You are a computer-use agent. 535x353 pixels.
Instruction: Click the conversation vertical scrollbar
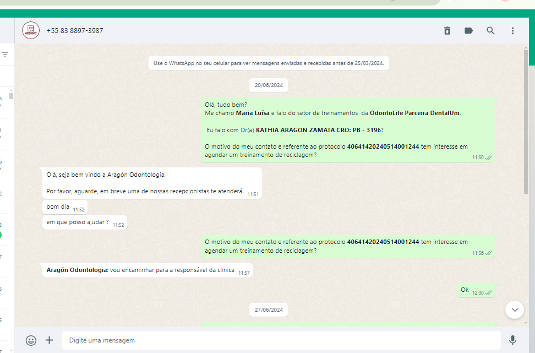tap(526, 122)
